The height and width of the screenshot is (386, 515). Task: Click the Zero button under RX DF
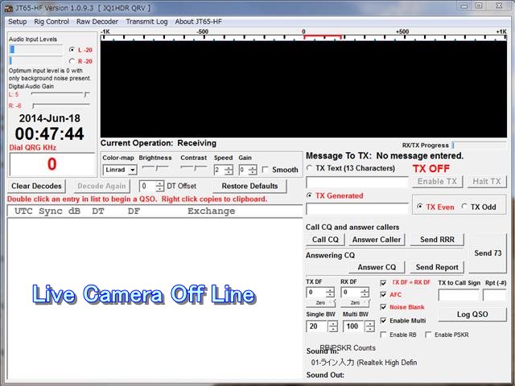355,303
